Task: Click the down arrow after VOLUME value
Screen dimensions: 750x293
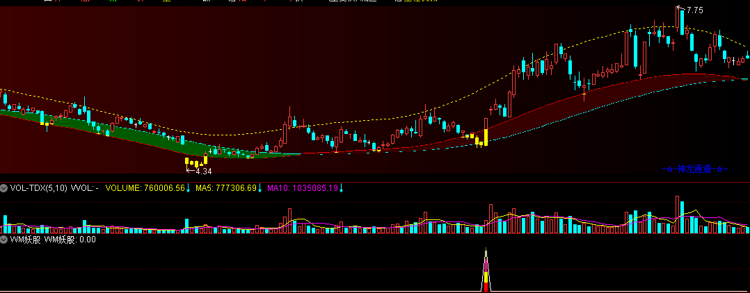Action: (189, 188)
